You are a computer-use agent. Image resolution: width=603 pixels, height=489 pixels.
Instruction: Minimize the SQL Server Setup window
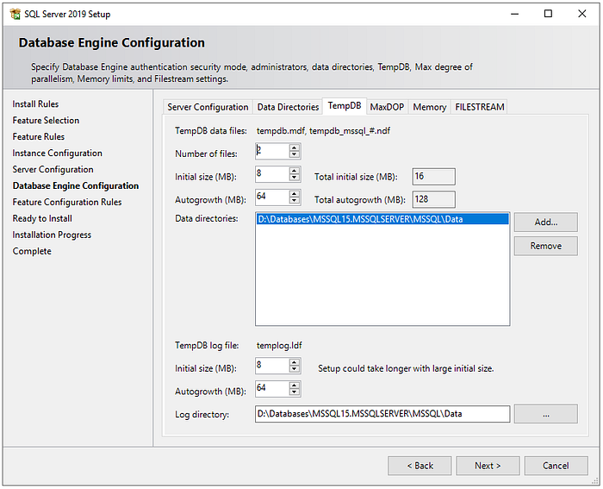[514, 15]
